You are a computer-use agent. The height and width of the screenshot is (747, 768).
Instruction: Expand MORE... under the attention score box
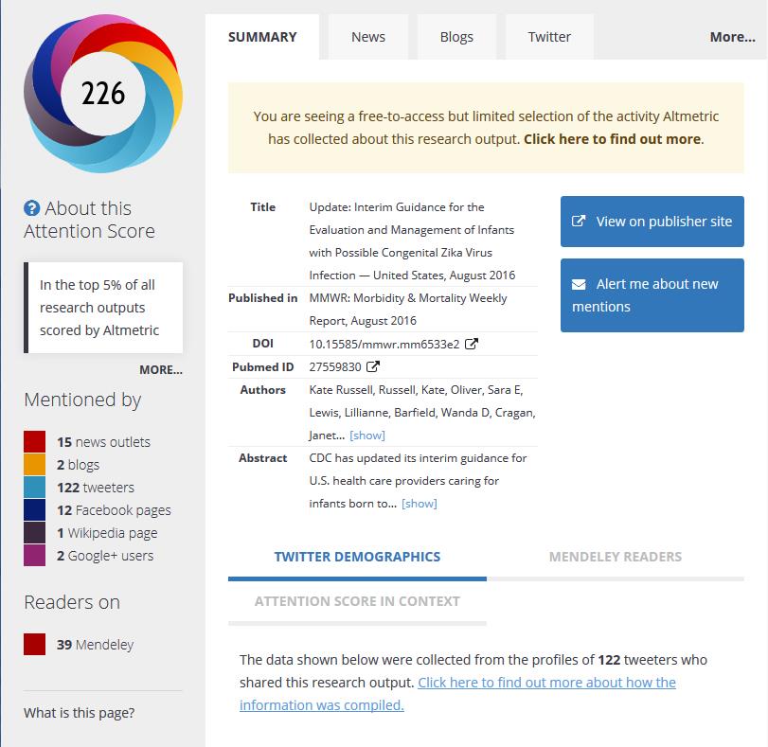click(x=160, y=369)
